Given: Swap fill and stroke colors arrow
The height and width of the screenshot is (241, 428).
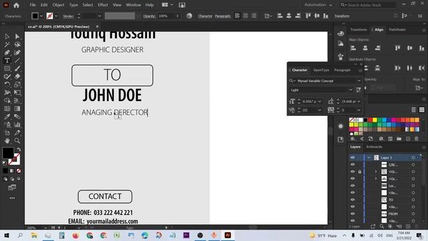Looking at the screenshot, I should 19,149.
